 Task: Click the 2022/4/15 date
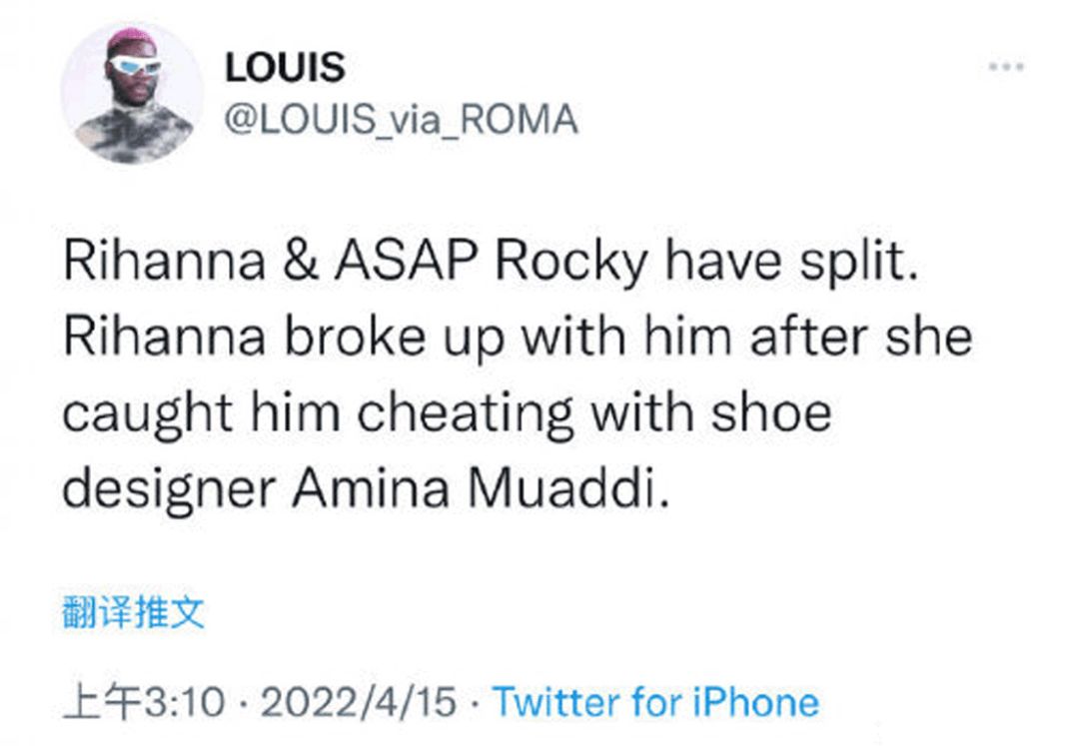point(357,702)
